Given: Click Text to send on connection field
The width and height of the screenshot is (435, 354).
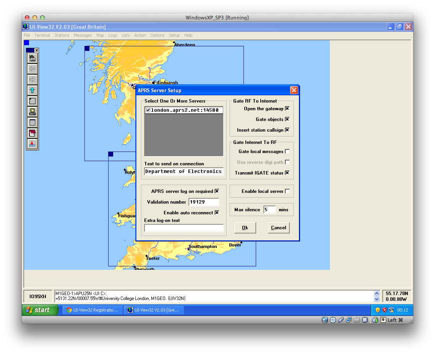Looking at the screenshot, I should pos(183,171).
